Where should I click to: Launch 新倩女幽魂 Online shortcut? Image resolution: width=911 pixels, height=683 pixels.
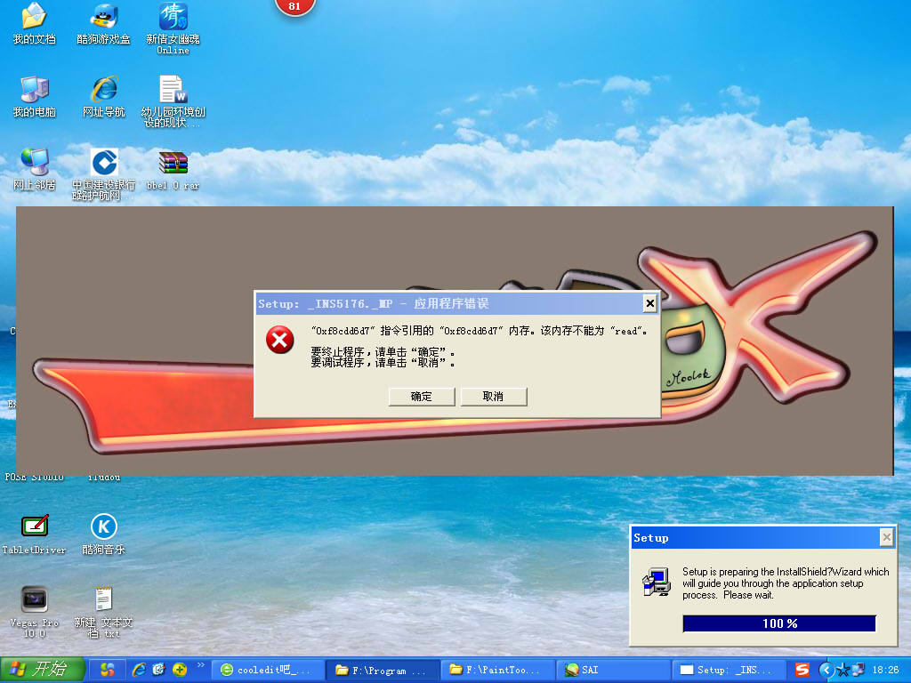[173, 29]
